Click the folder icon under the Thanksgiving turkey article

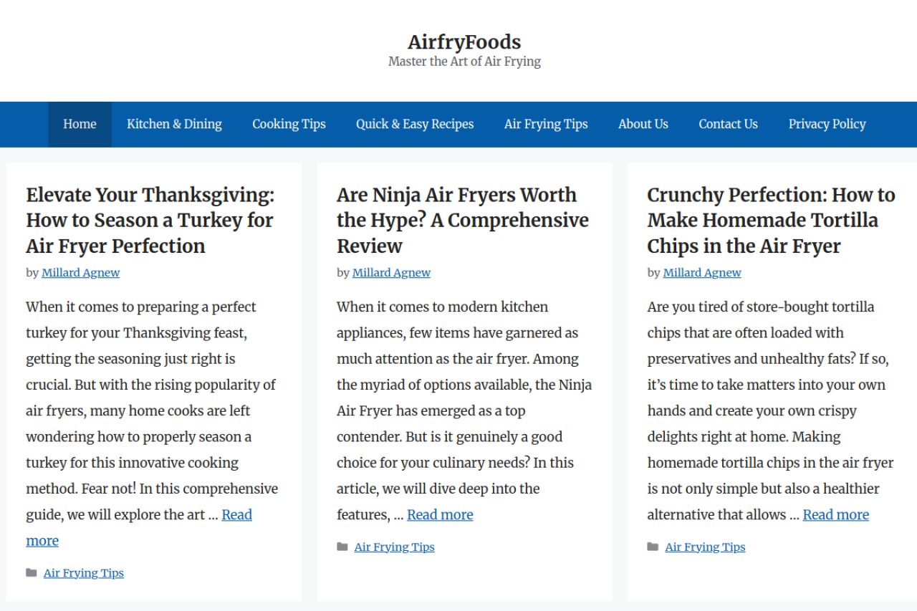(32, 573)
